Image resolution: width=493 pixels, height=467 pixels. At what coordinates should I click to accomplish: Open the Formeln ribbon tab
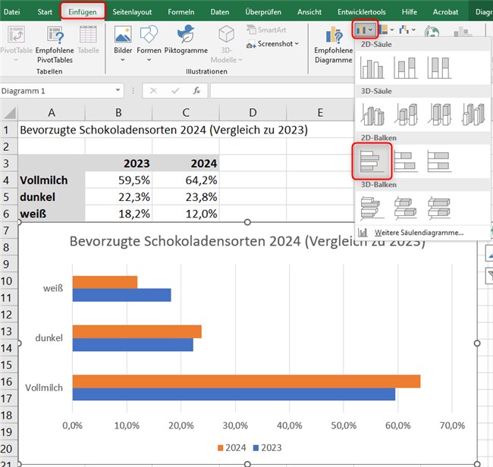[179, 12]
